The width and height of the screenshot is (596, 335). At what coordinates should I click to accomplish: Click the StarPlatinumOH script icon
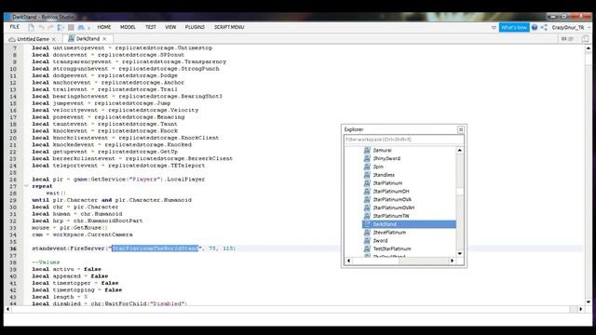coord(367,192)
